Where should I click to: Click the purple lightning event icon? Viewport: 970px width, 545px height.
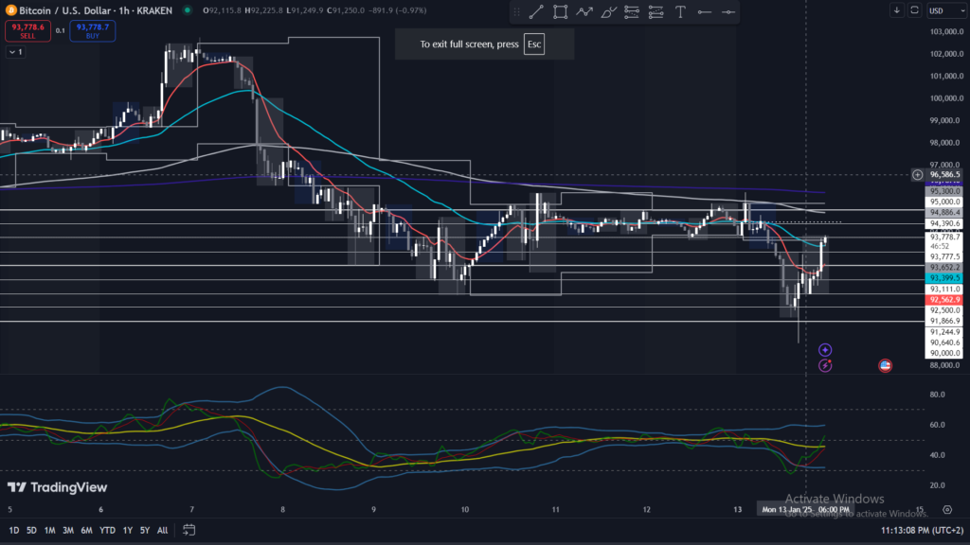point(825,365)
